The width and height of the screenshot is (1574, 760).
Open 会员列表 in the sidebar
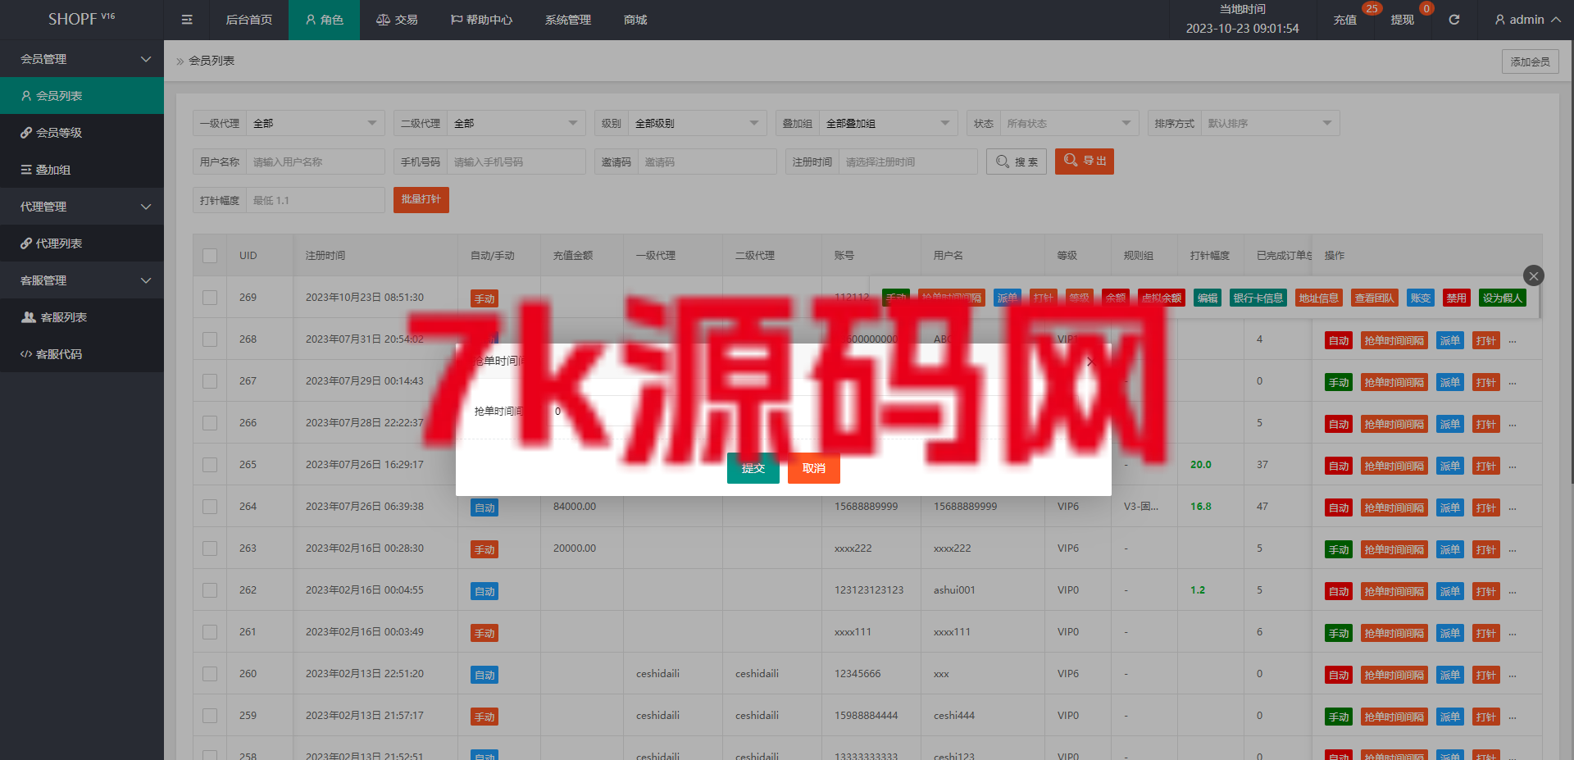tap(82, 96)
